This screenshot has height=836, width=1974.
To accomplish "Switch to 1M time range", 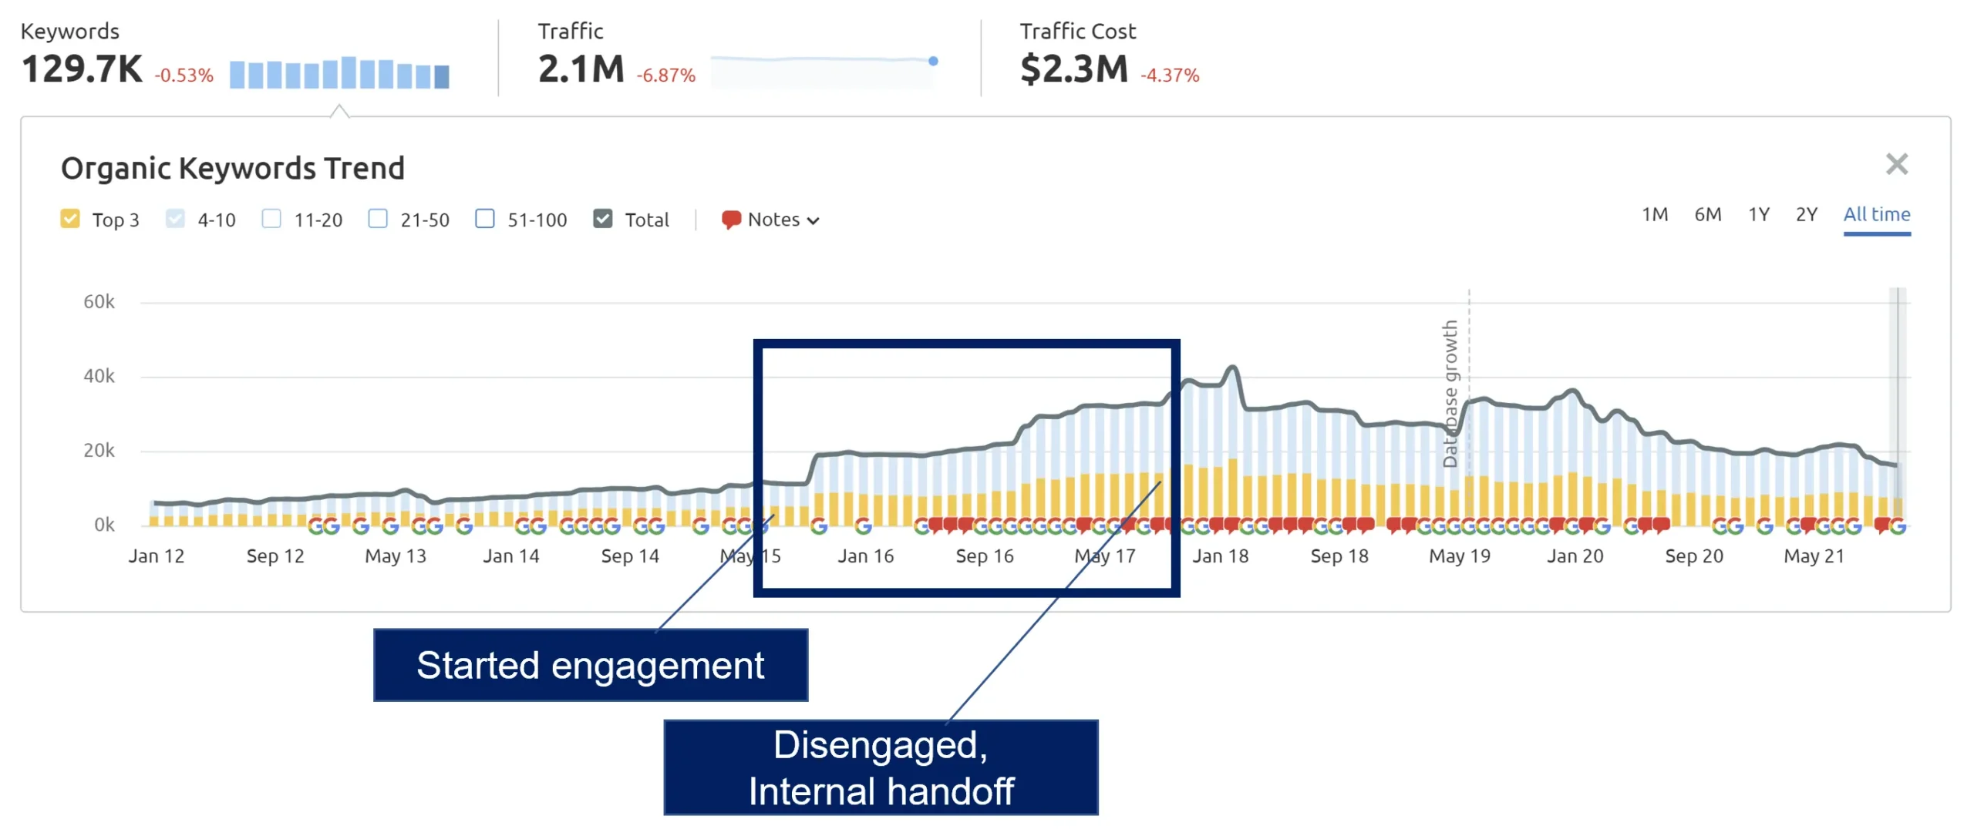I will click(x=1654, y=214).
